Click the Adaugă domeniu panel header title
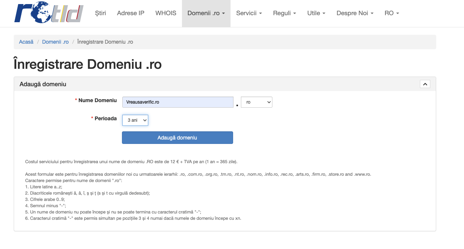The image size is (464, 249). [x=43, y=84]
